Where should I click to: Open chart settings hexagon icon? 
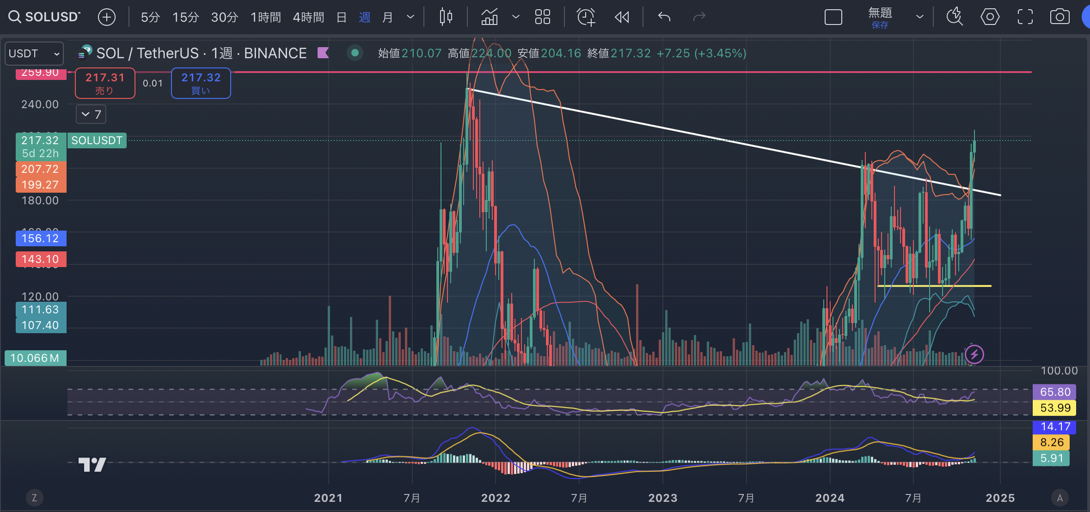(990, 17)
